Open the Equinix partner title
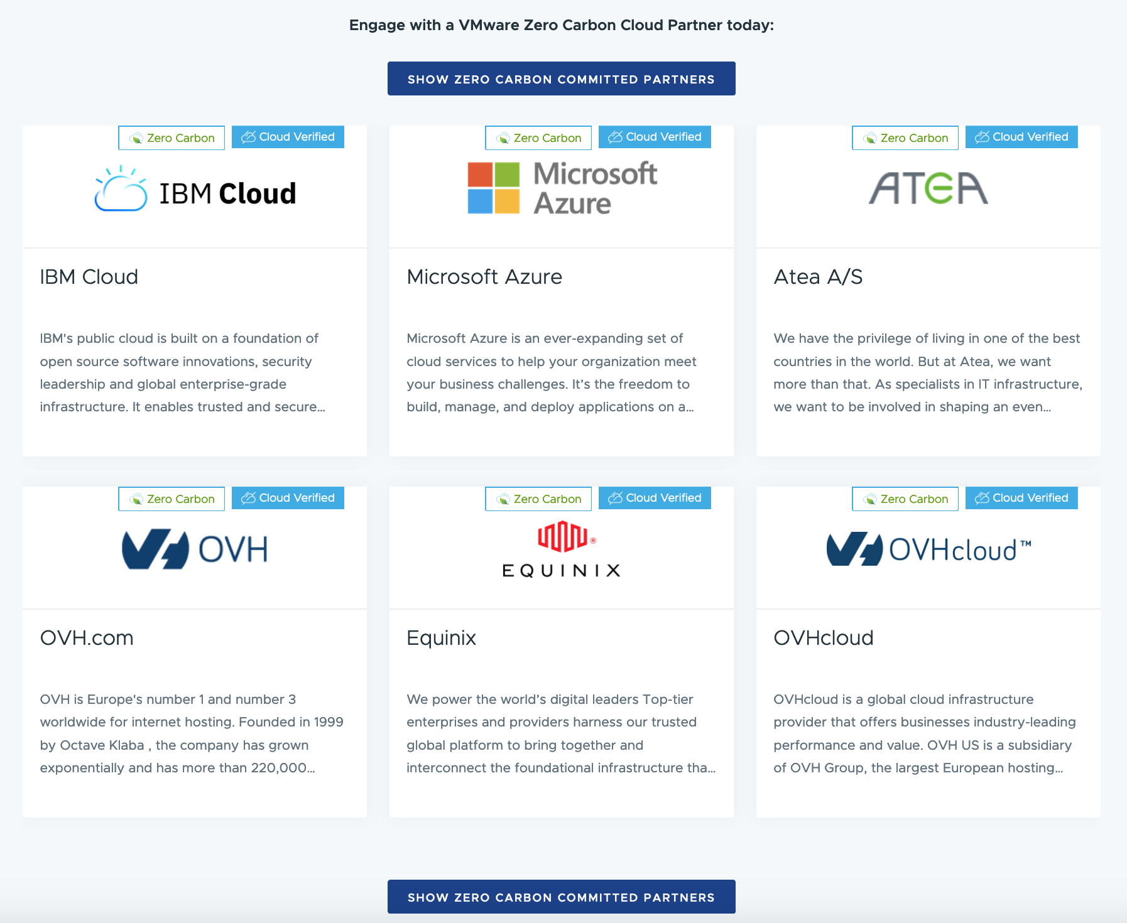 441,638
